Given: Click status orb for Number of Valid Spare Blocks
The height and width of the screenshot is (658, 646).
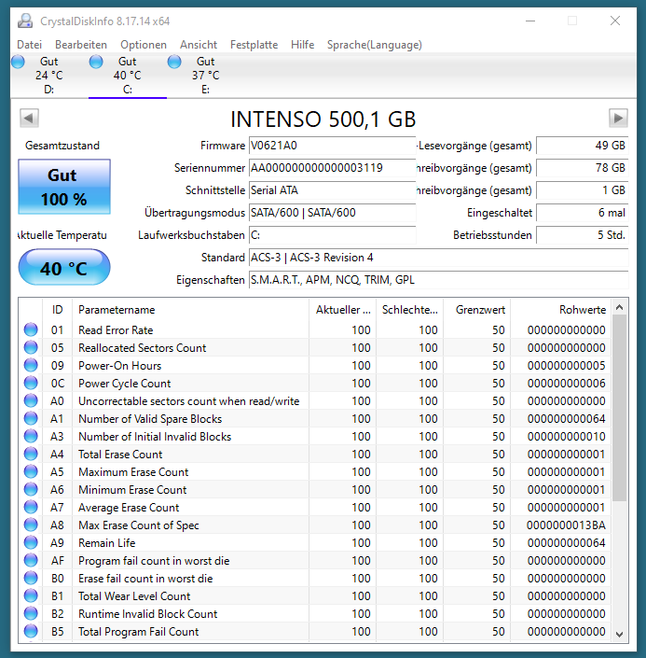Looking at the screenshot, I should [31, 418].
